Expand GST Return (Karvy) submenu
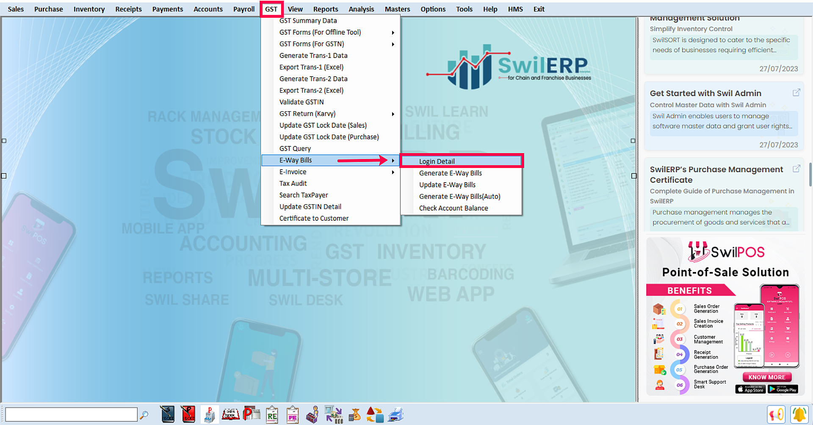The width and height of the screenshot is (813, 425). 330,114
